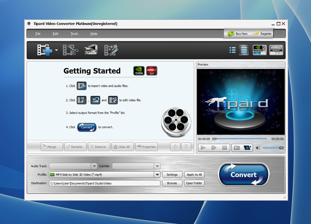
Task: Click the import icon in step 1
Action: click(82, 86)
